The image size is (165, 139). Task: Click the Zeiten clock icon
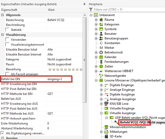(x=101, y=66)
